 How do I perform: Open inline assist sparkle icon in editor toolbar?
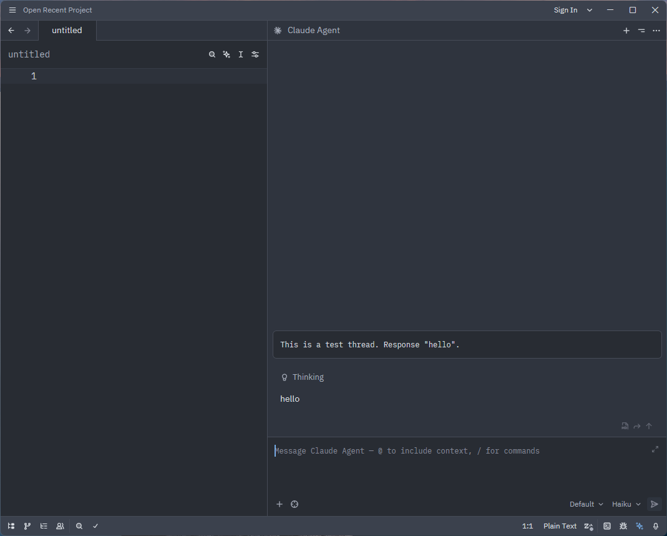point(226,54)
